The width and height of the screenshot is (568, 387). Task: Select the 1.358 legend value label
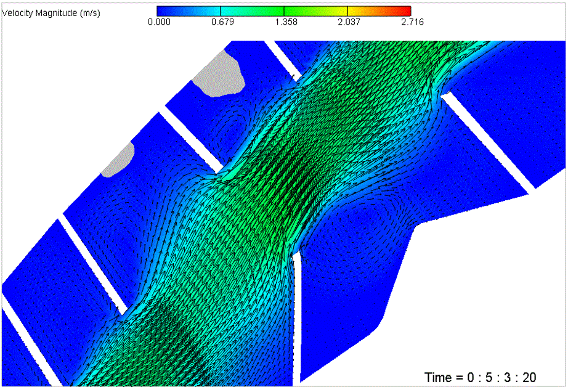(285, 22)
